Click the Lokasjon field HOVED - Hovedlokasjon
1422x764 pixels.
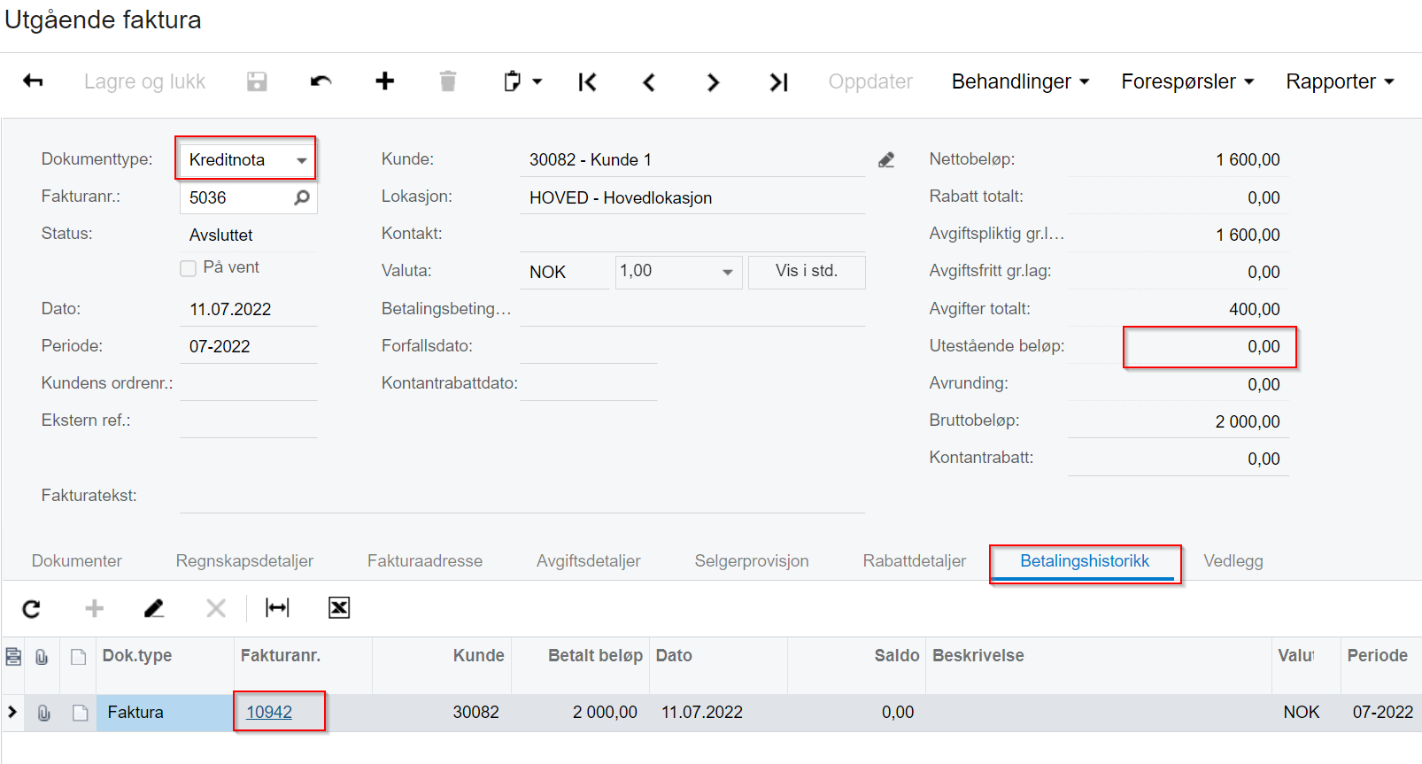(692, 197)
